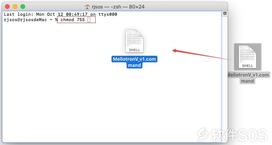Click the home folder icon in title bar
272x145 pixels.
(87, 7)
